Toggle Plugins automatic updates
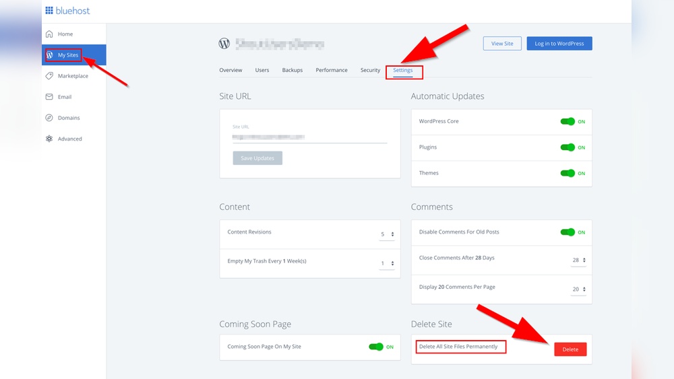This screenshot has width=674, height=379. [x=568, y=147]
